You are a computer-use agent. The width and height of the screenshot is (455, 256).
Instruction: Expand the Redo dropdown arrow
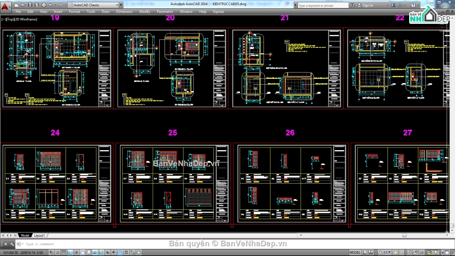65,5
